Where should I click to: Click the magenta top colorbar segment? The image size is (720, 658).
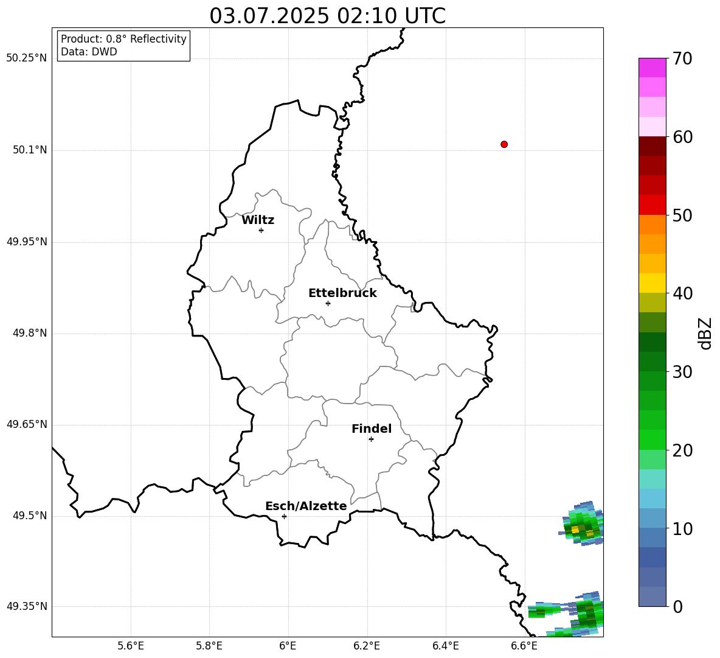652,68
